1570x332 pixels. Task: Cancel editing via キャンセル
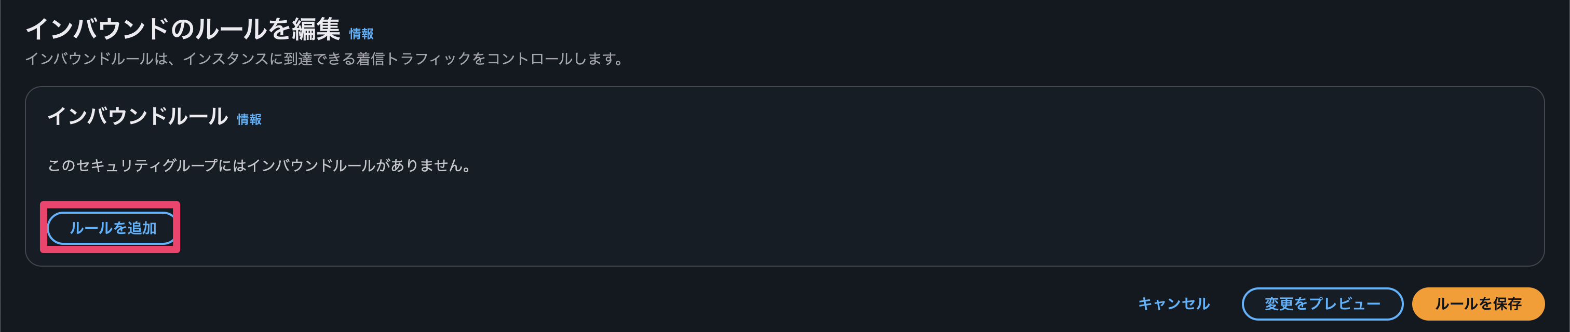(1173, 303)
